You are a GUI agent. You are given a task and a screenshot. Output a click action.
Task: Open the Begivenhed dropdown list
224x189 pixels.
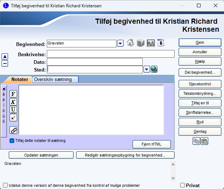click(x=120, y=44)
